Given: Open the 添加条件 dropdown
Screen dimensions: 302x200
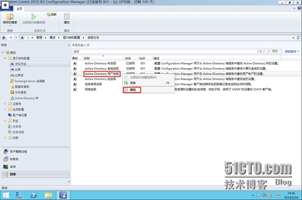Looking at the screenshot, I should (x=292, y=51).
